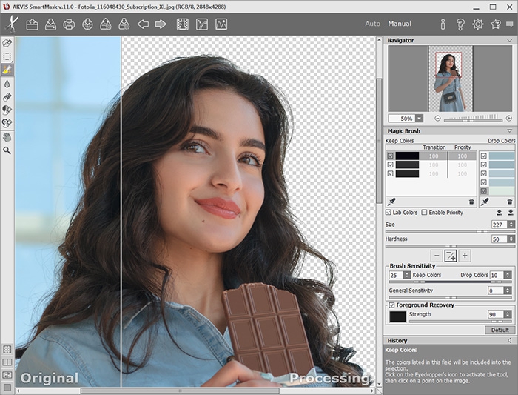Toggle the Lab Colors checkbox
The image size is (518, 395).
[389, 213]
